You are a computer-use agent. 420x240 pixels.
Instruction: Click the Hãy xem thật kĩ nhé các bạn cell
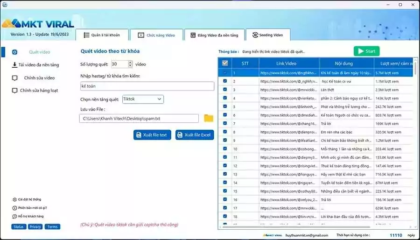pyautogui.click(x=347, y=174)
